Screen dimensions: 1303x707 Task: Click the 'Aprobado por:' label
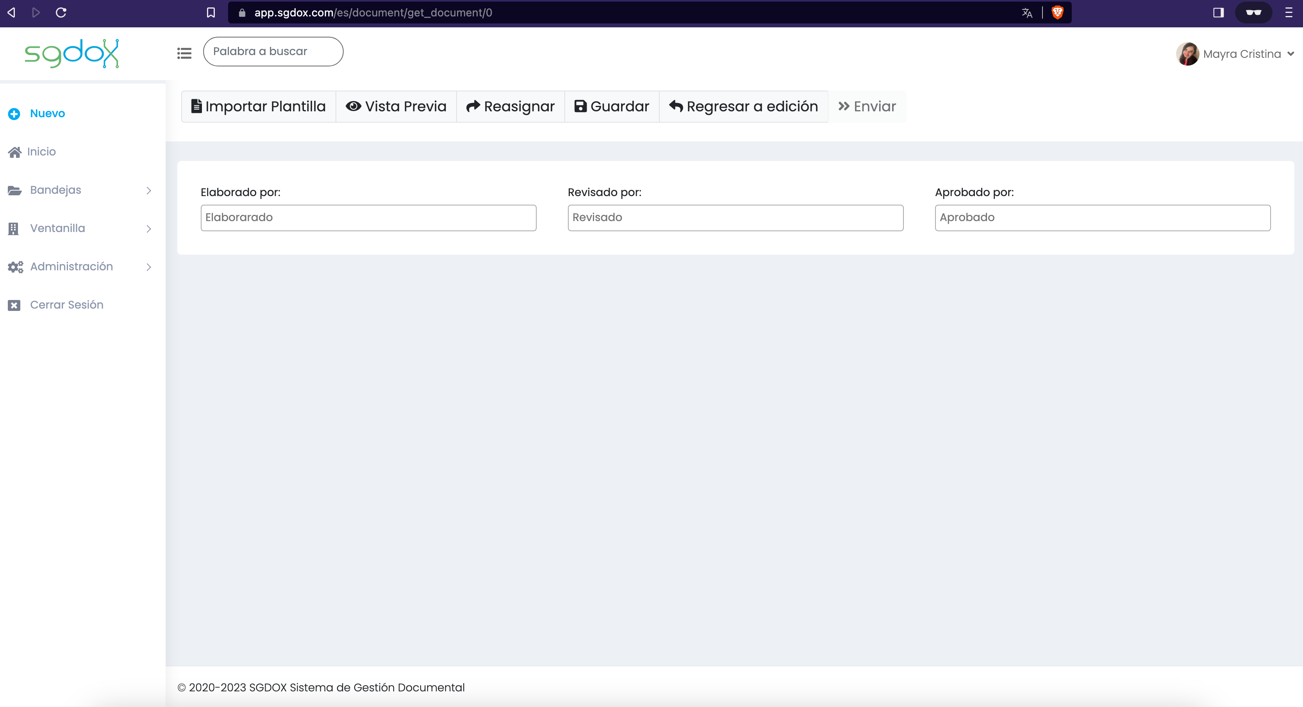click(x=974, y=192)
